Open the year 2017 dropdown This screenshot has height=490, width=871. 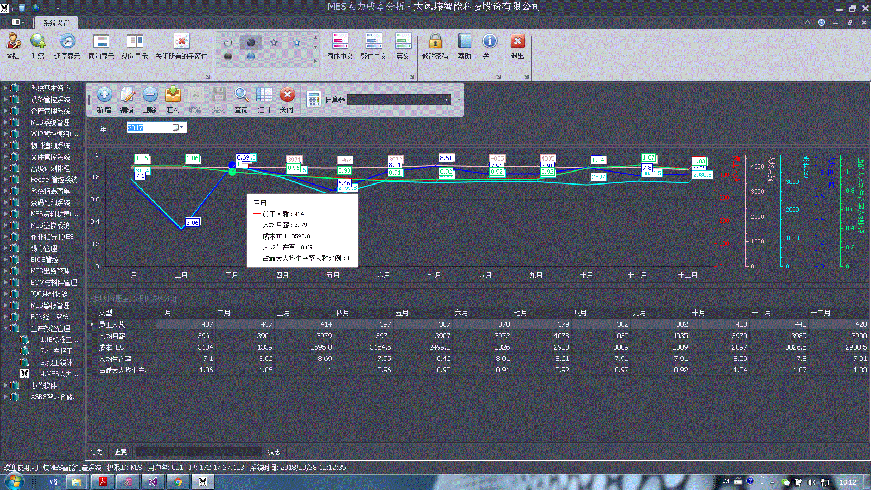click(181, 127)
